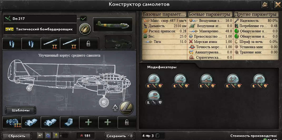Click the Сбросить button
The width and height of the screenshot is (282, 140).
pyautogui.click(x=17, y=136)
